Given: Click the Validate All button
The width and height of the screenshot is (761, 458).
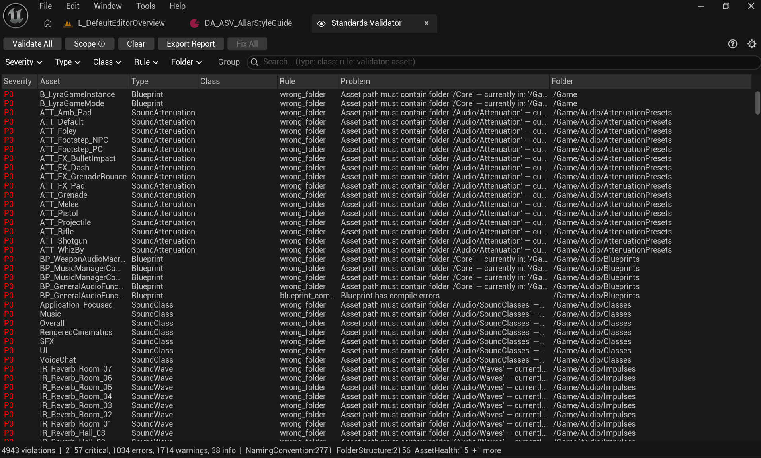Looking at the screenshot, I should (x=32, y=44).
